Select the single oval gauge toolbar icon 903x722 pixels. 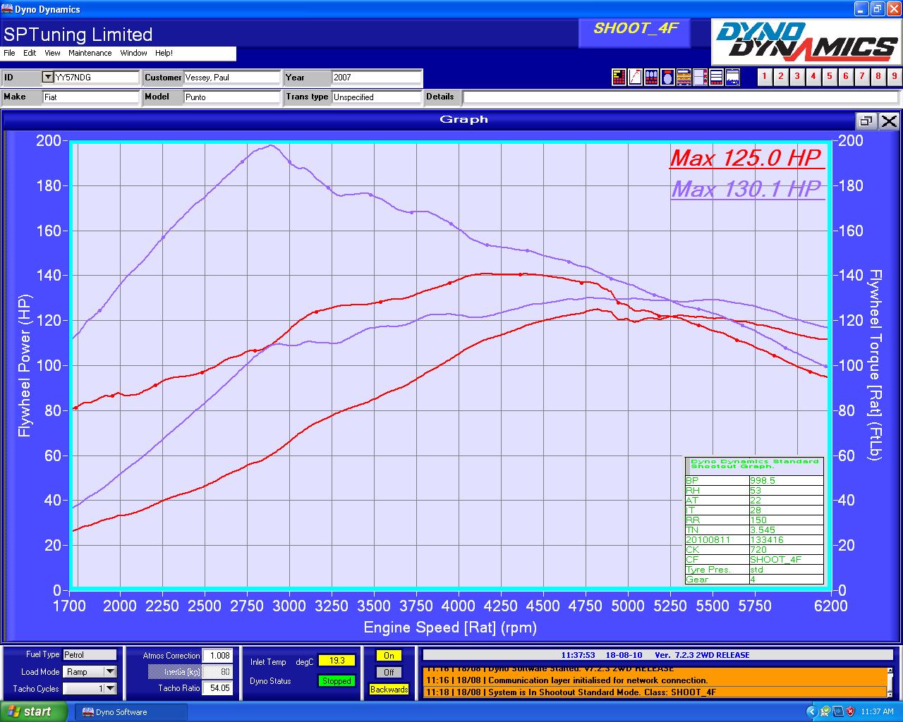coord(667,78)
